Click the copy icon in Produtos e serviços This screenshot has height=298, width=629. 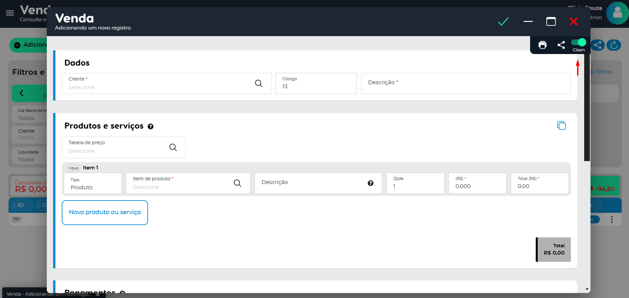561,126
